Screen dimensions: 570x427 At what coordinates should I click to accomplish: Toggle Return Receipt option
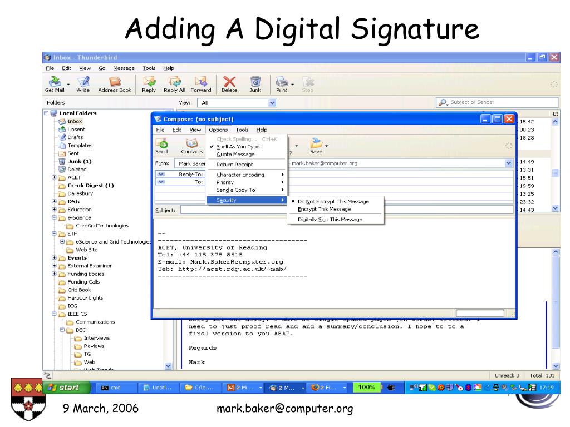pos(234,165)
